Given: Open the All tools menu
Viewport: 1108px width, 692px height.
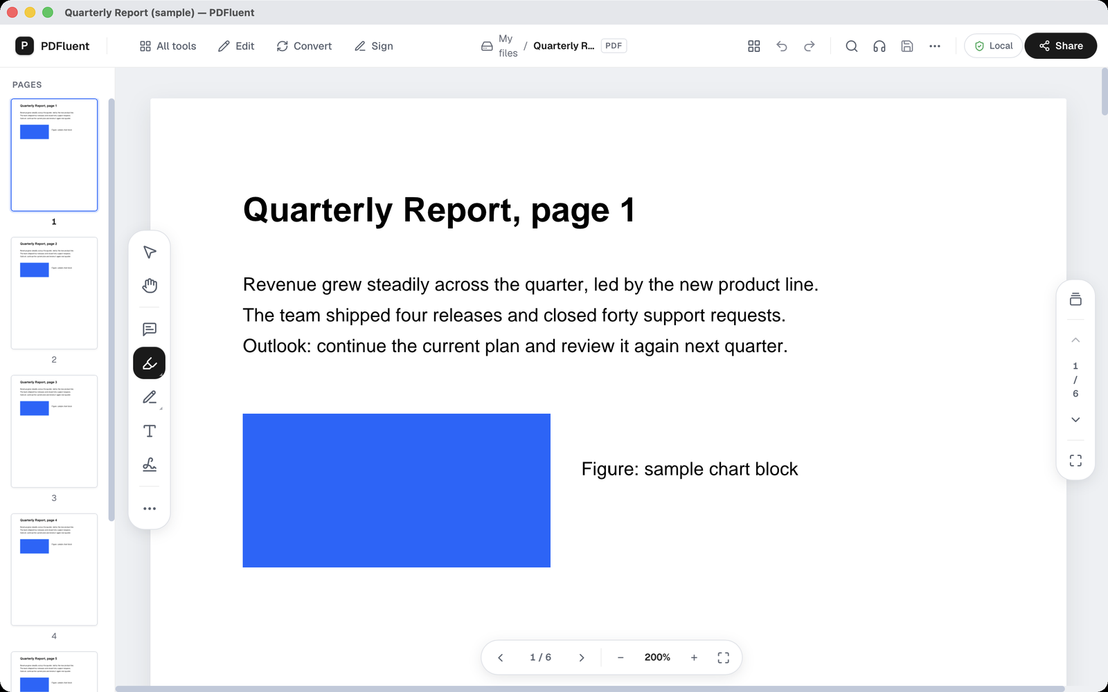Looking at the screenshot, I should [x=168, y=46].
